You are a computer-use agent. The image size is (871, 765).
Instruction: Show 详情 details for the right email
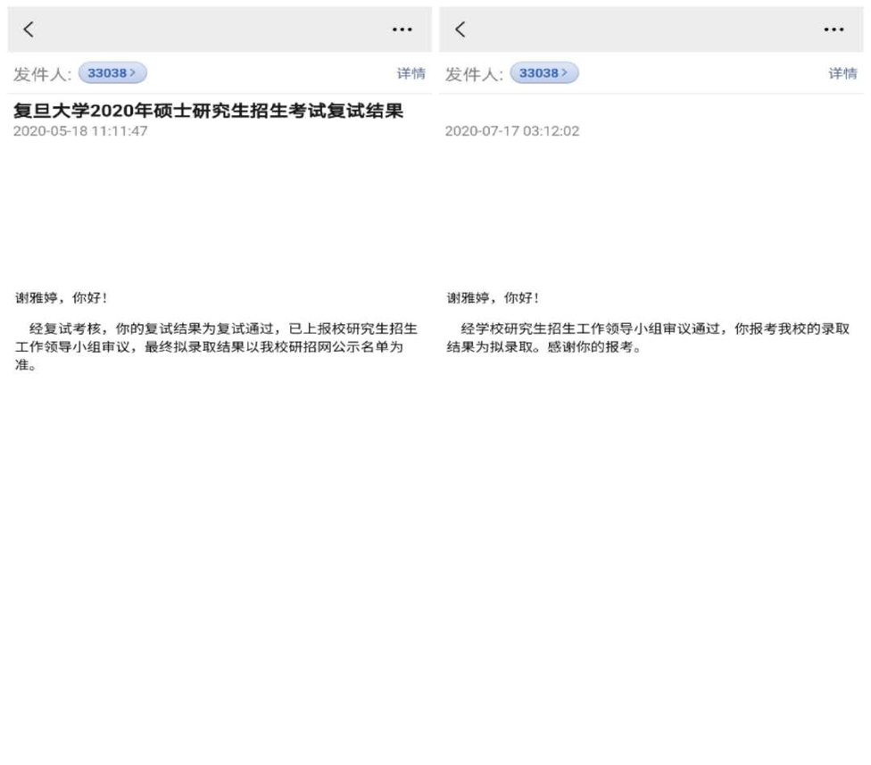point(842,73)
